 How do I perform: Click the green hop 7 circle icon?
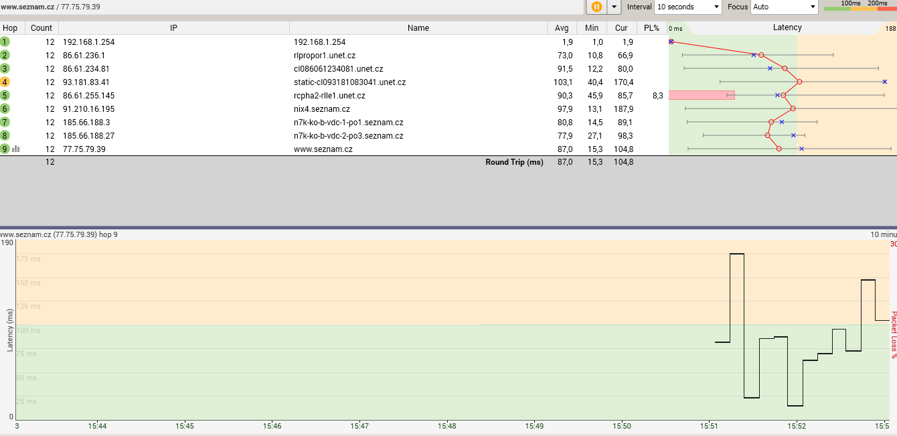point(5,122)
